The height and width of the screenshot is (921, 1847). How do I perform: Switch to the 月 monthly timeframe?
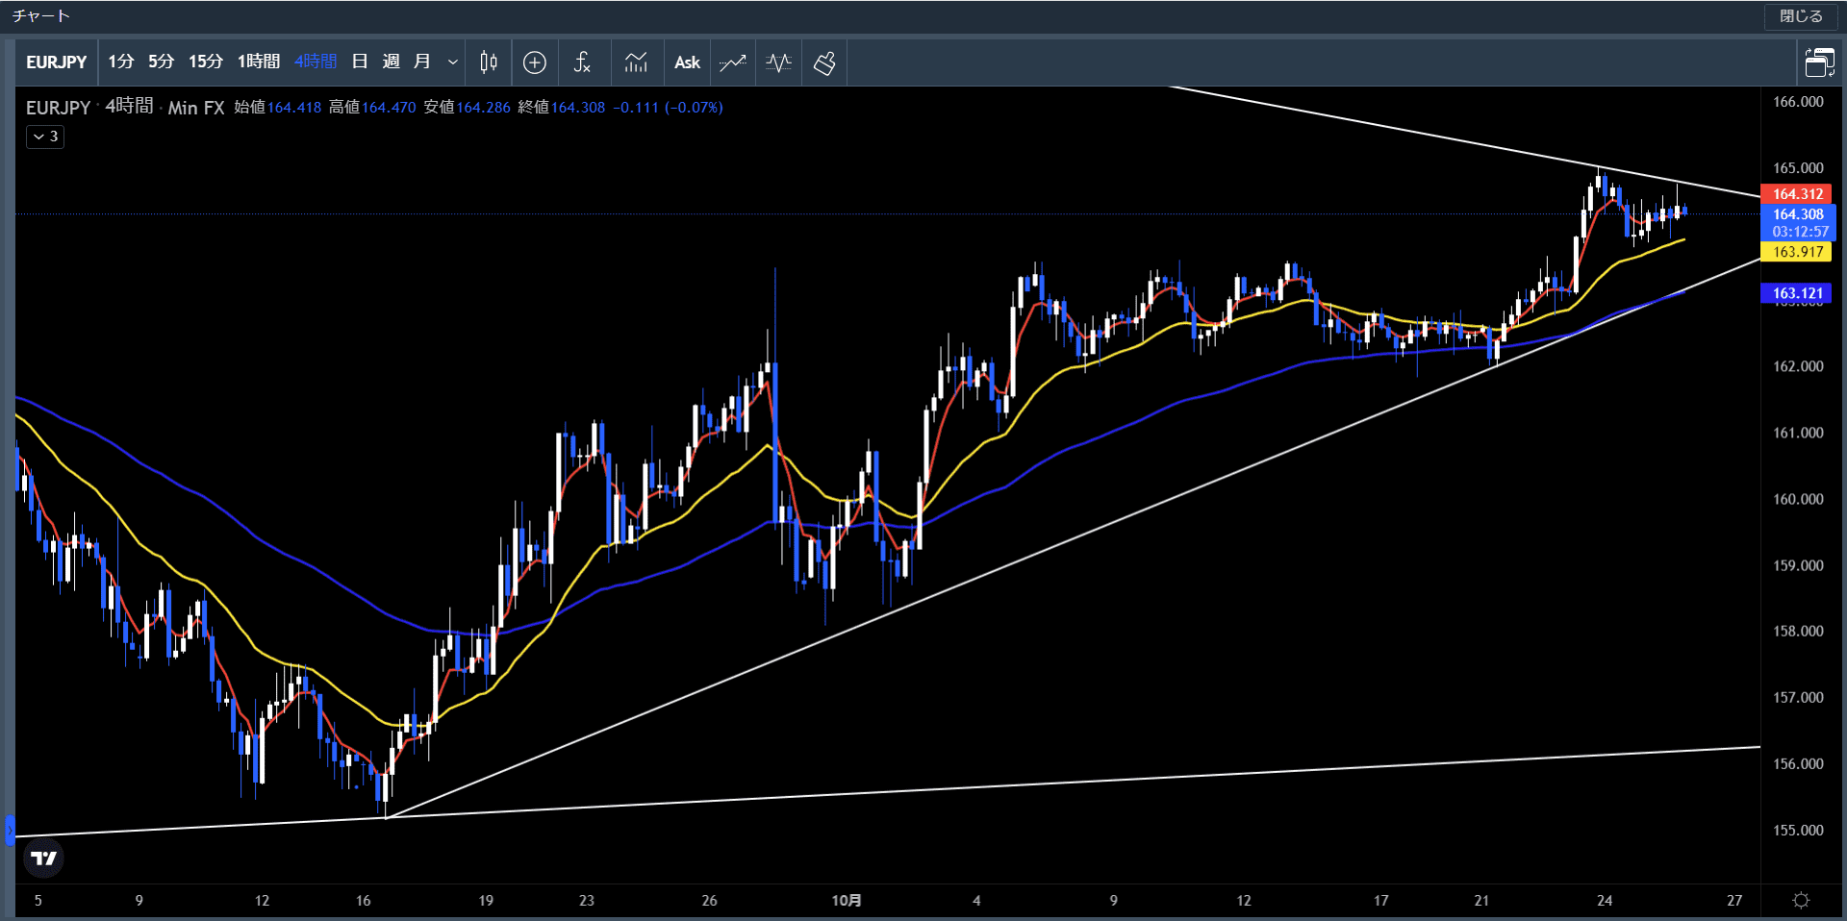(x=421, y=62)
